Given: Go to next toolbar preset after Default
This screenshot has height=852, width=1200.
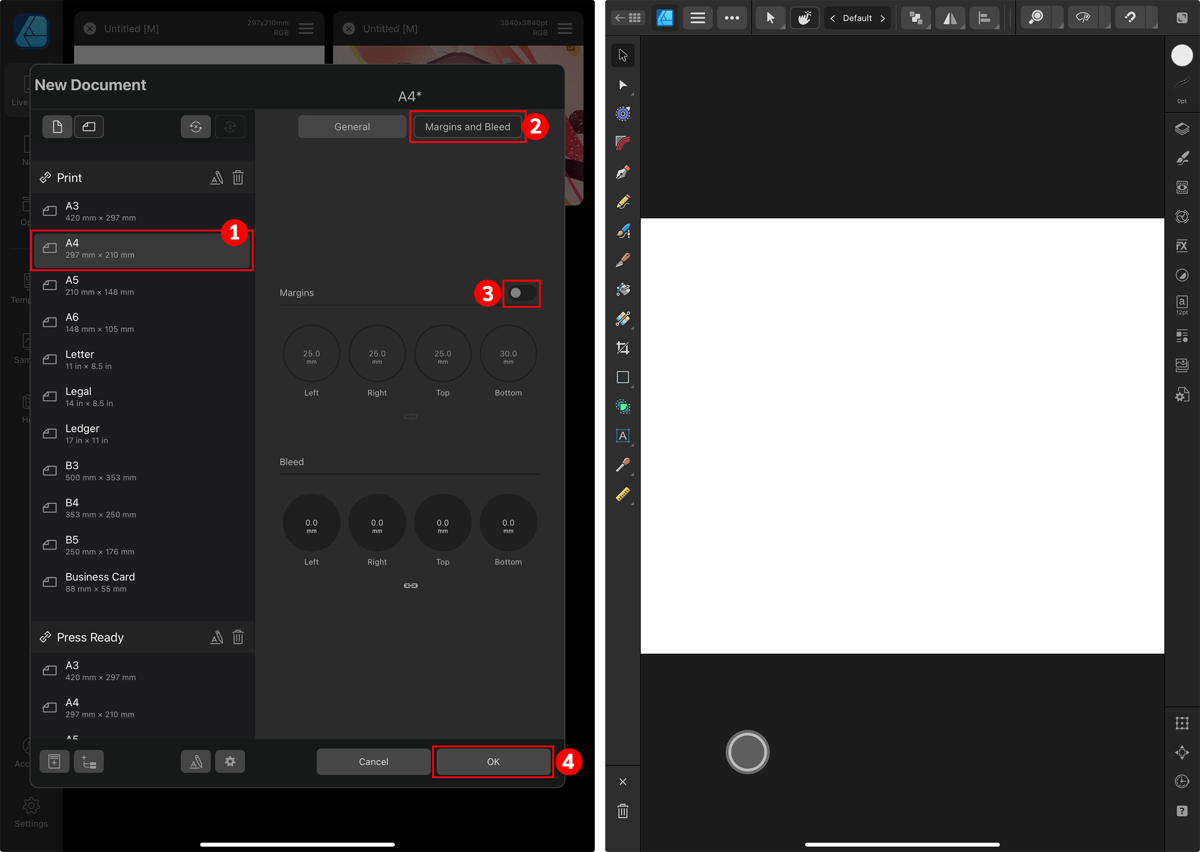Looking at the screenshot, I should coord(882,18).
